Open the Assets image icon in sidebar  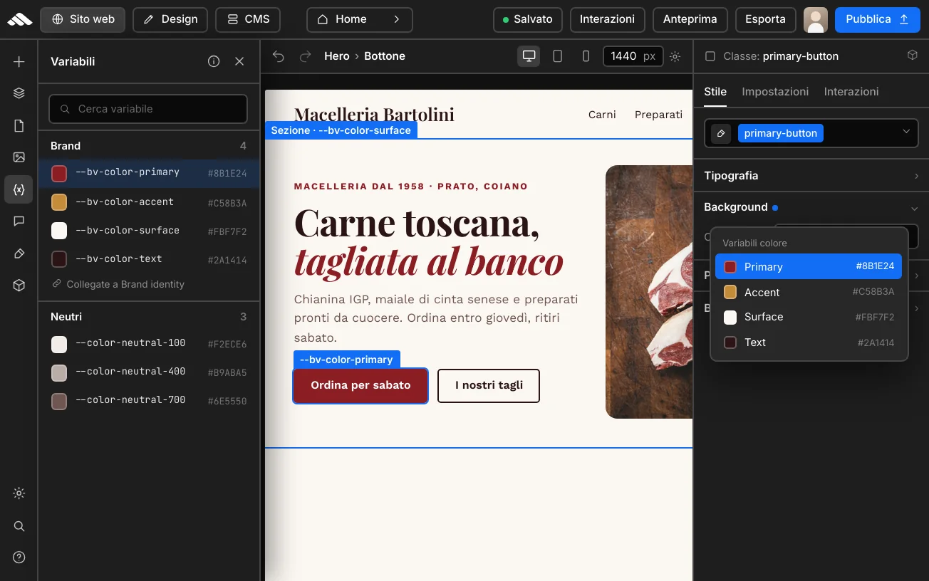tap(19, 157)
